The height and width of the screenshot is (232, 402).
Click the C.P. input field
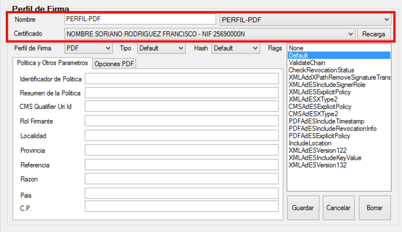coord(181,206)
